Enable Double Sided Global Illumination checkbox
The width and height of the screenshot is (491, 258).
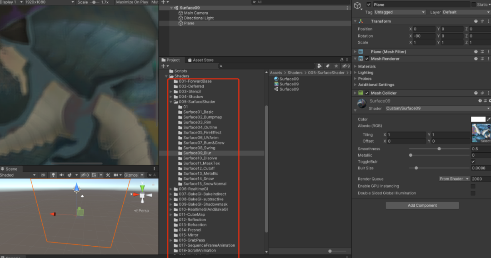tap(473, 193)
